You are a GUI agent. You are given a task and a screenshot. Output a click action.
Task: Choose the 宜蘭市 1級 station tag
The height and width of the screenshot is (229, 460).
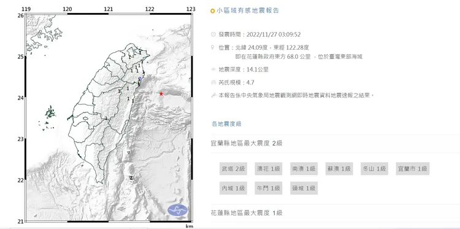click(413, 169)
